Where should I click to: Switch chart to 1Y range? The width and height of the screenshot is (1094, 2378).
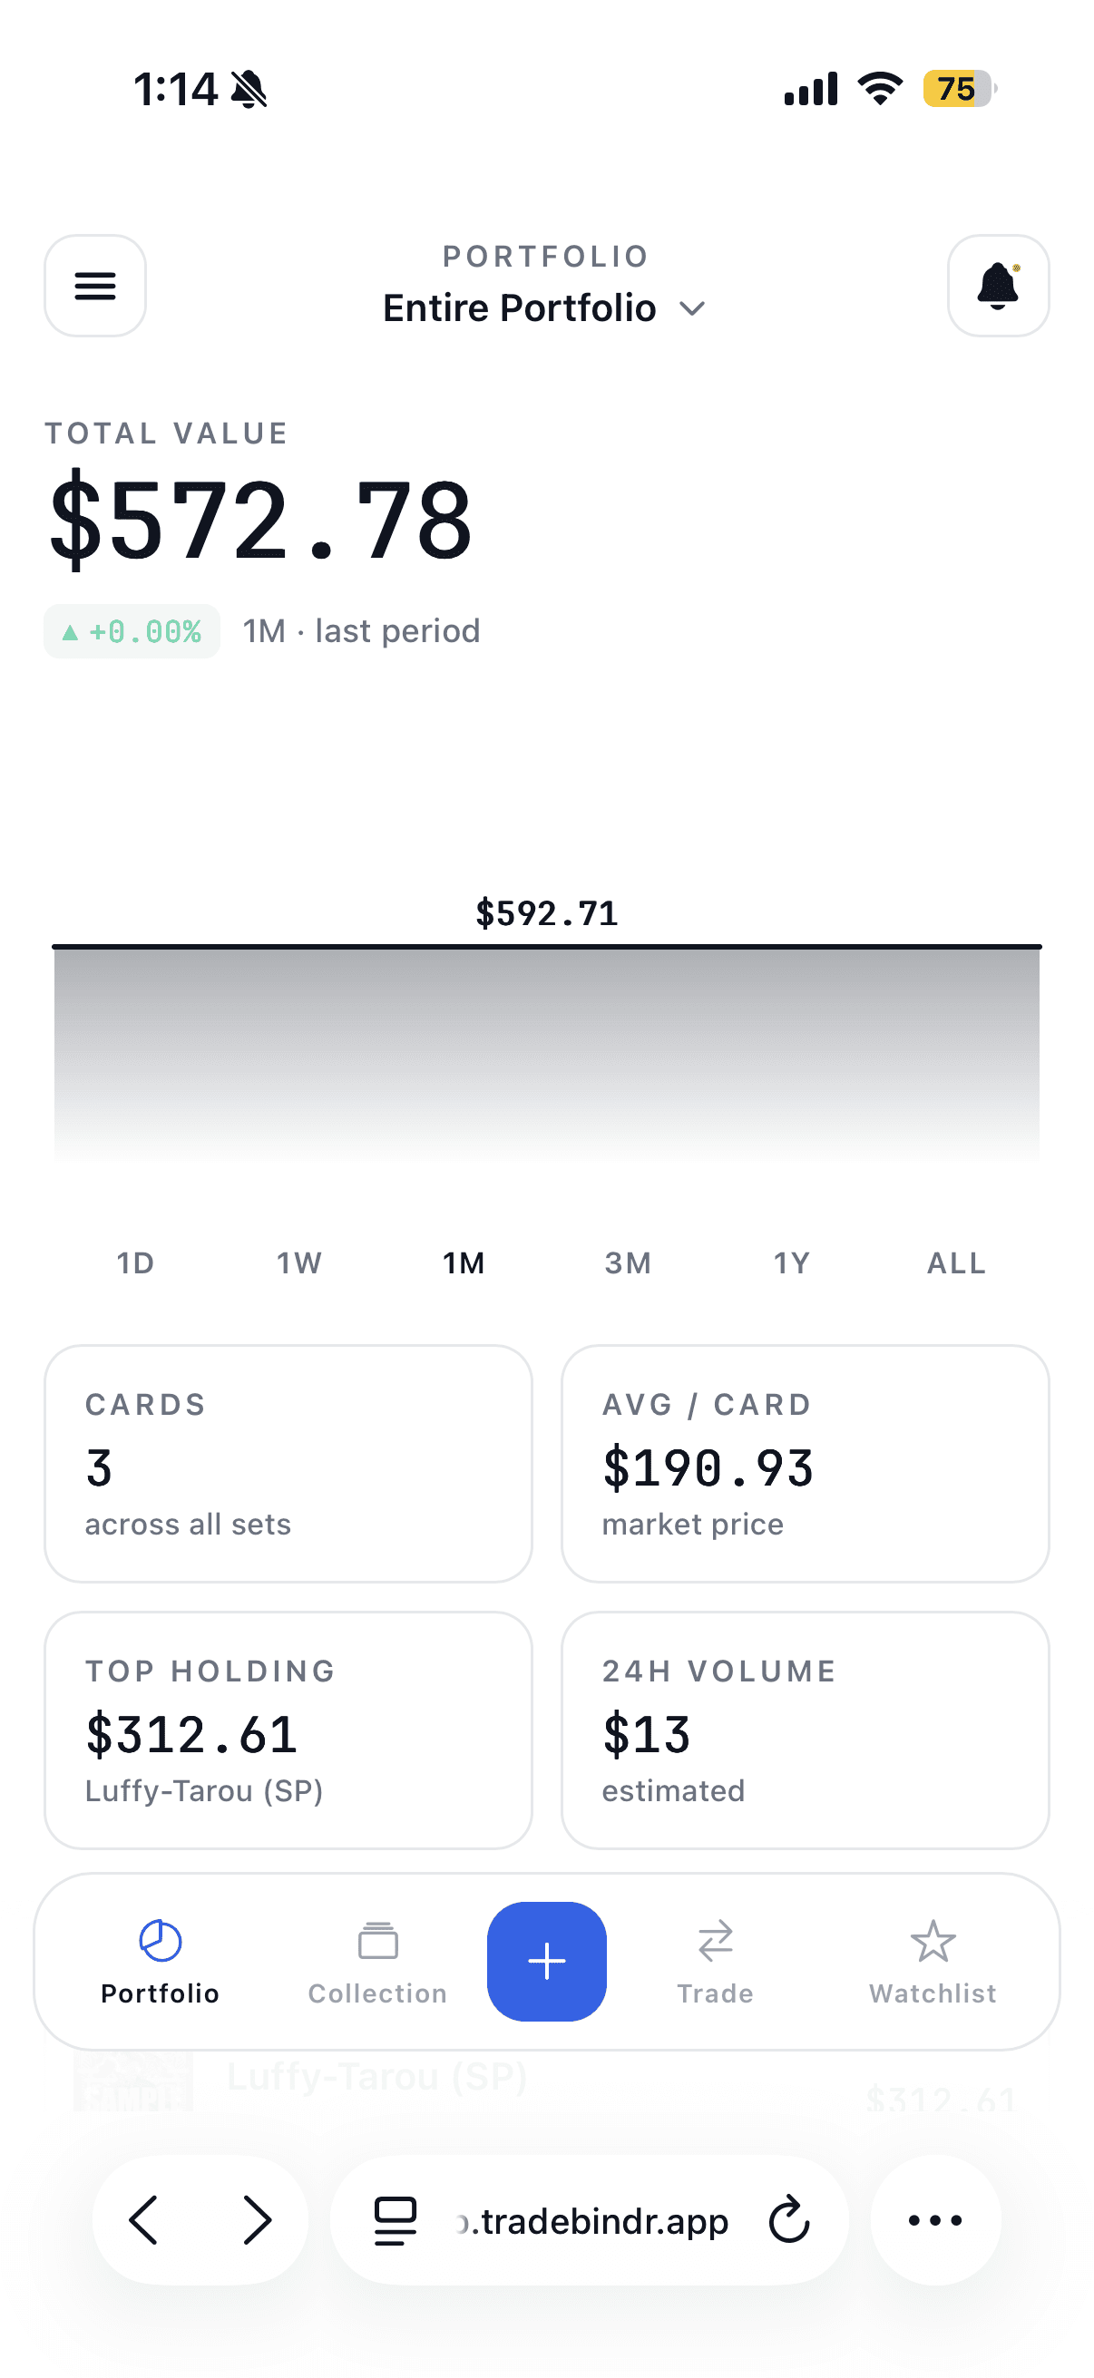(792, 1262)
